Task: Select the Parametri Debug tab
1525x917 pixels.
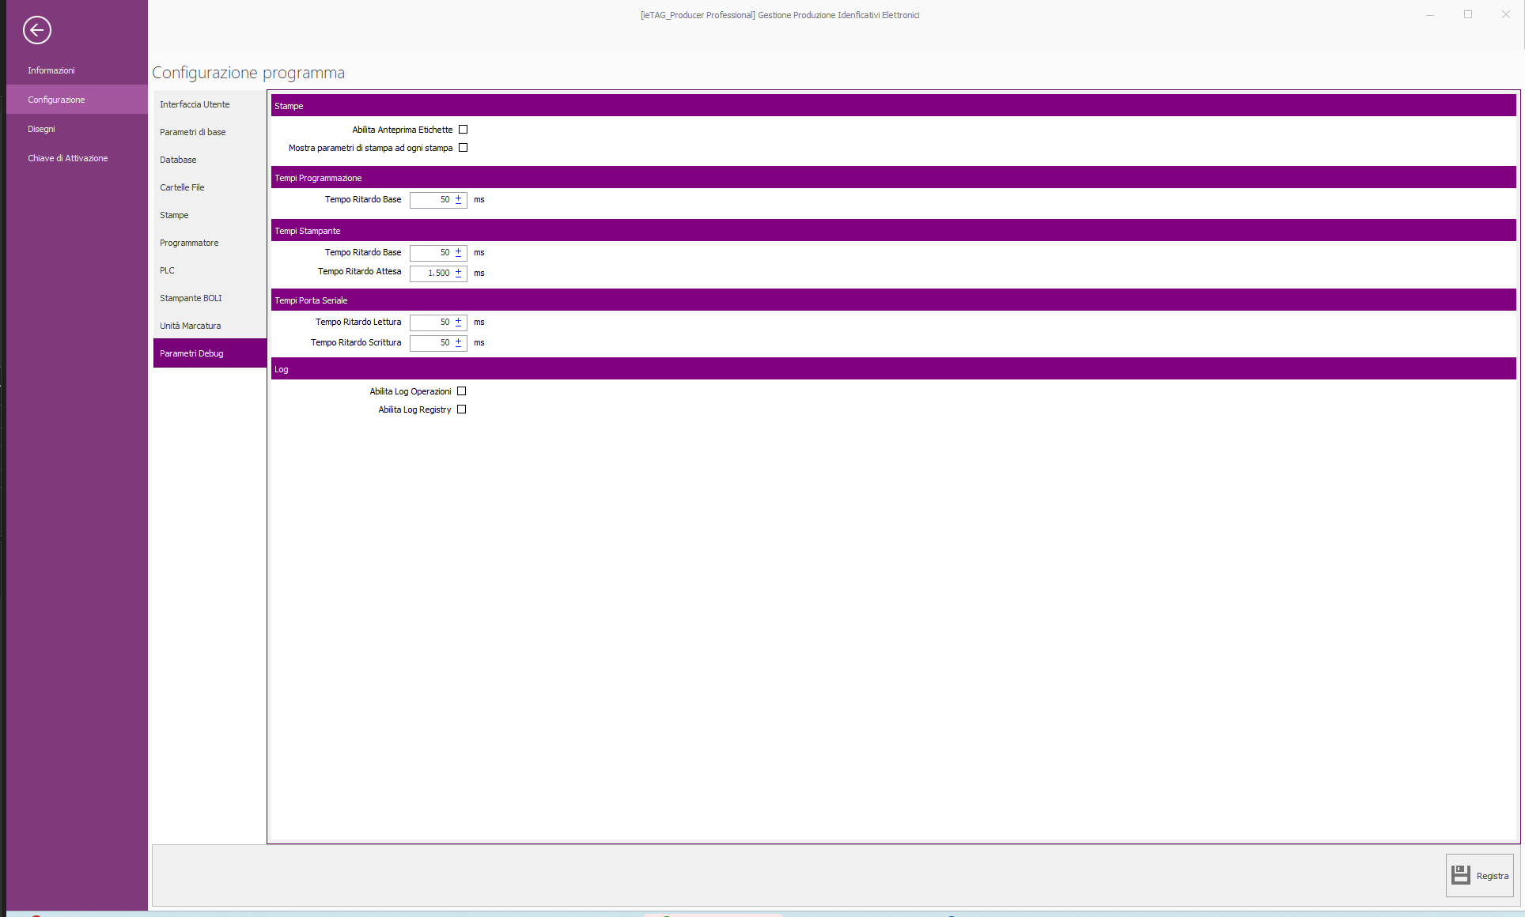Action: [210, 353]
